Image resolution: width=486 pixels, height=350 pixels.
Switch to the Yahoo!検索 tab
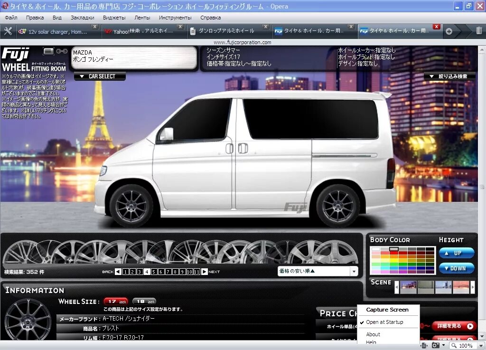pyautogui.click(x=143, y=32)
